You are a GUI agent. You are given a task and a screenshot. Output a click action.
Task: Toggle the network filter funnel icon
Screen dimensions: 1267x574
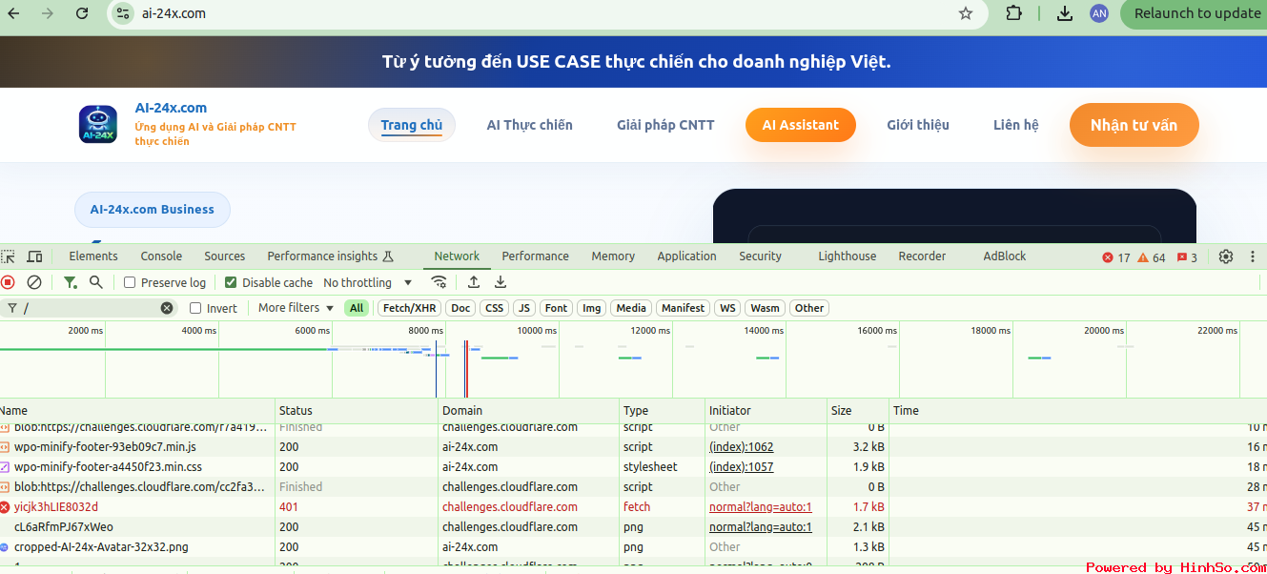pos(70,282)
